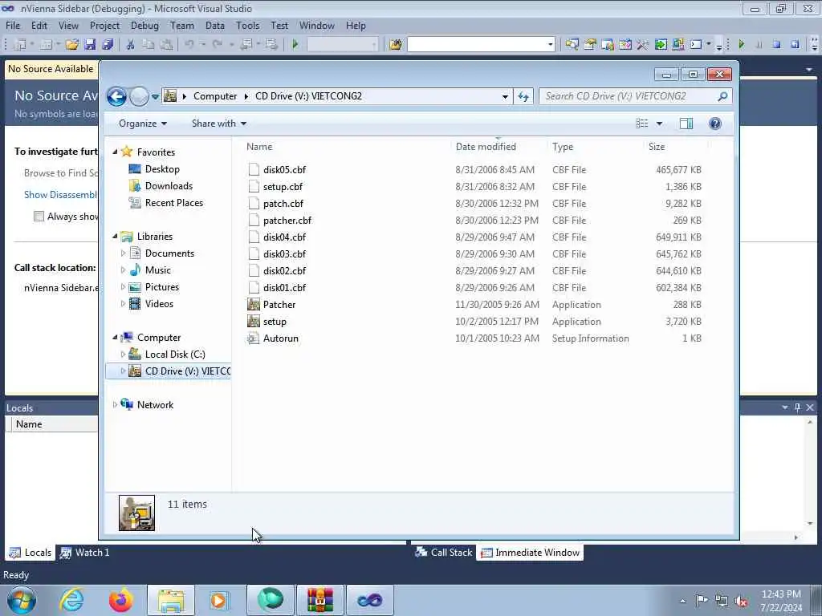Click Visual Studio Start Debugging green arrow
The image size is (822, 616).
[295, 45]
